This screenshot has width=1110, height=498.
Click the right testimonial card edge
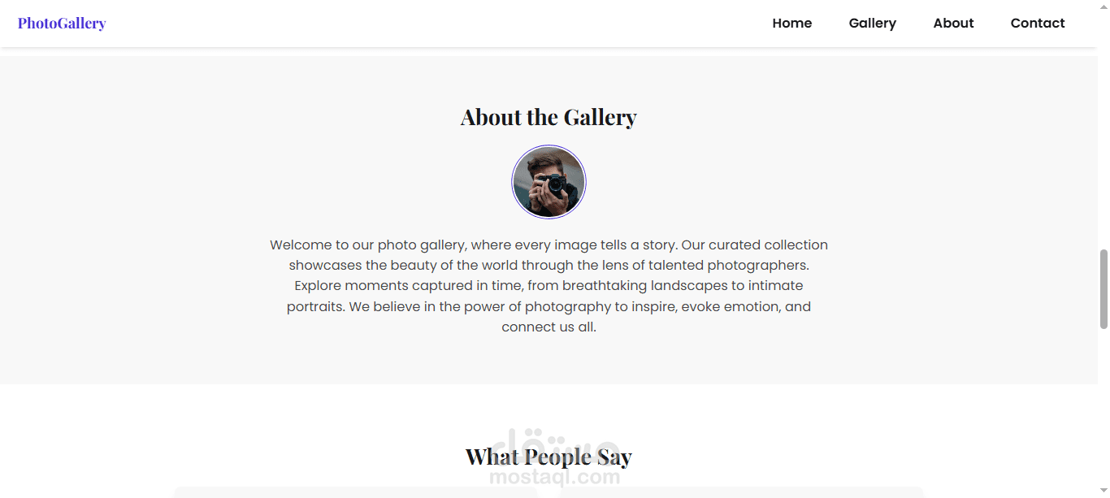(742, 492)
